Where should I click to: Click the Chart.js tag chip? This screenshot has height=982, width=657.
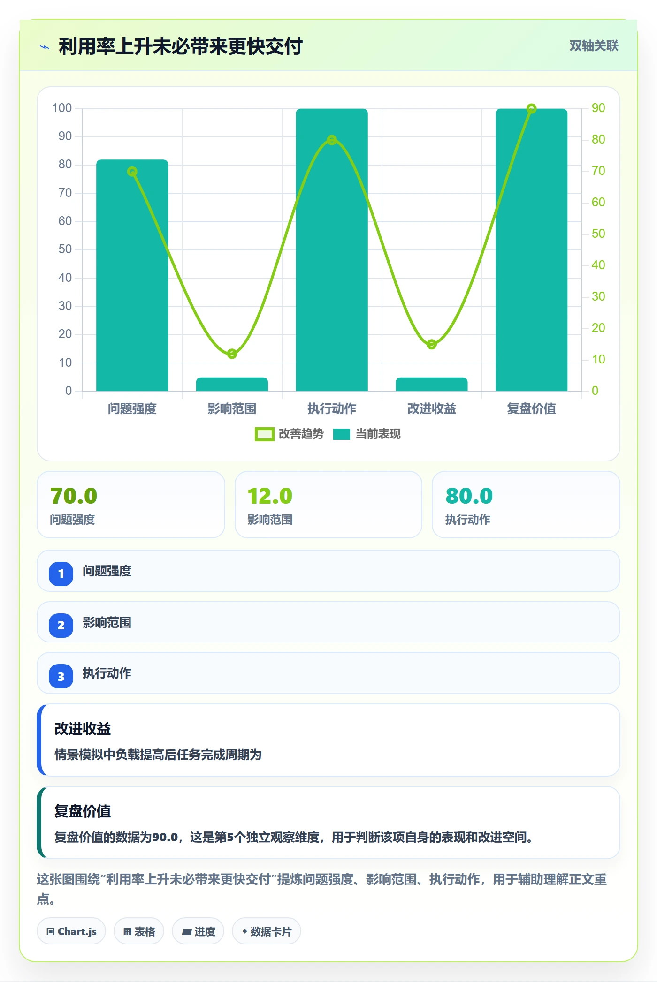[x=71, y=931]
